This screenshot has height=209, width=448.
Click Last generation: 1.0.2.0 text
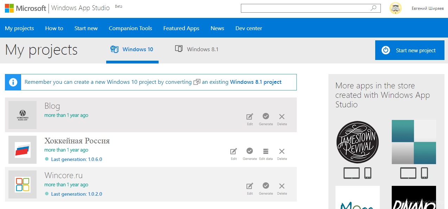click(x=77, y=194)
